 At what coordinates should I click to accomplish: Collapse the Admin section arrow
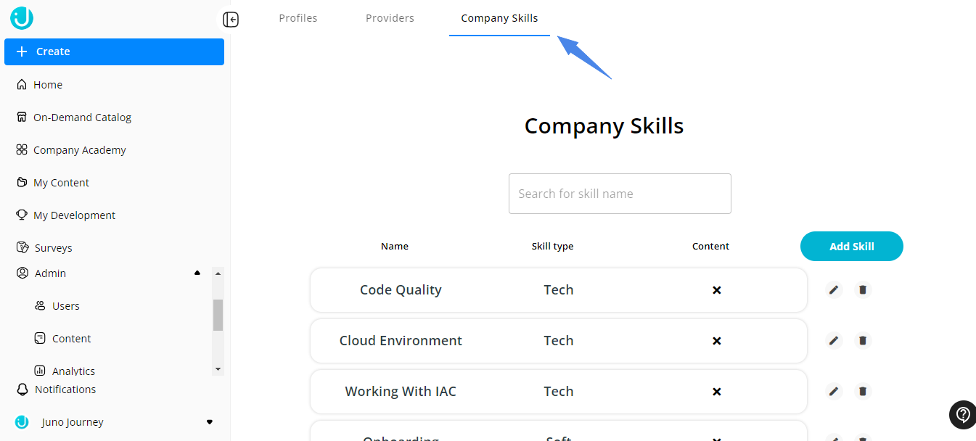point(197,273)
